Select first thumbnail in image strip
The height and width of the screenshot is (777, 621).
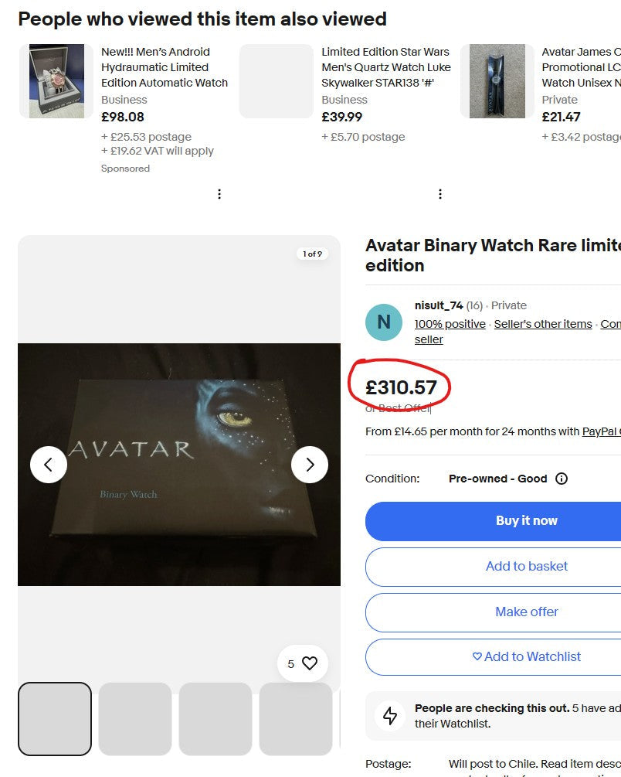(55, 718)
